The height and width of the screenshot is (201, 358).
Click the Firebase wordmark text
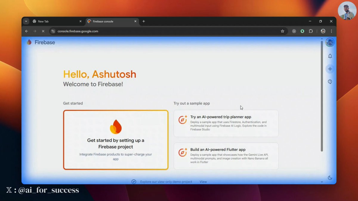pyautogui.click(x=45, y=42)
